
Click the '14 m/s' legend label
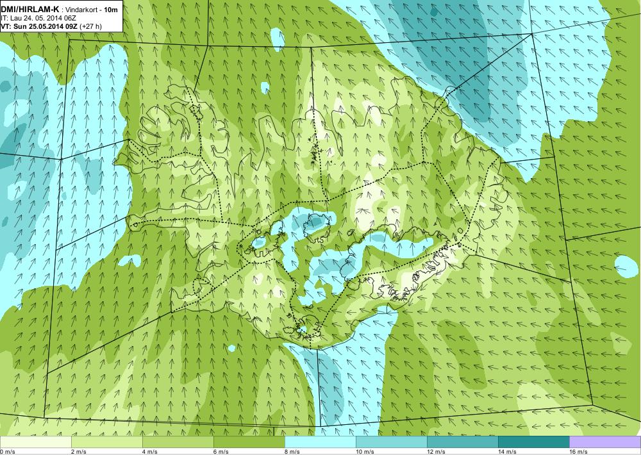507,452
